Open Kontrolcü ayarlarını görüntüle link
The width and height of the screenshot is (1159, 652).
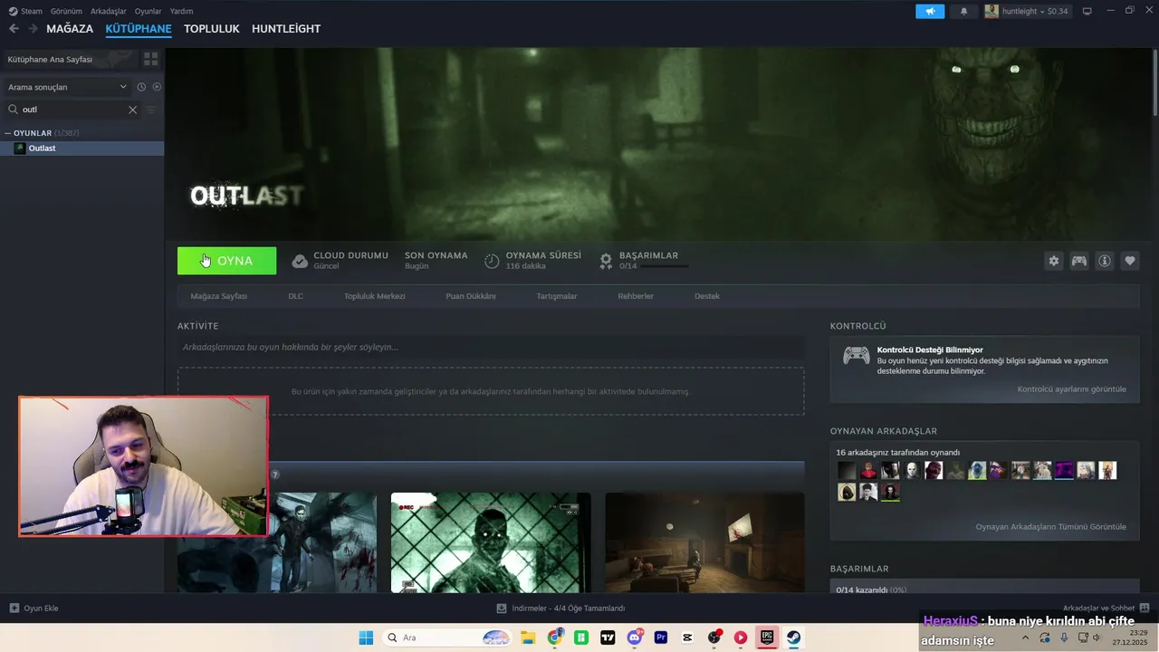click(x=1072, y=389)
